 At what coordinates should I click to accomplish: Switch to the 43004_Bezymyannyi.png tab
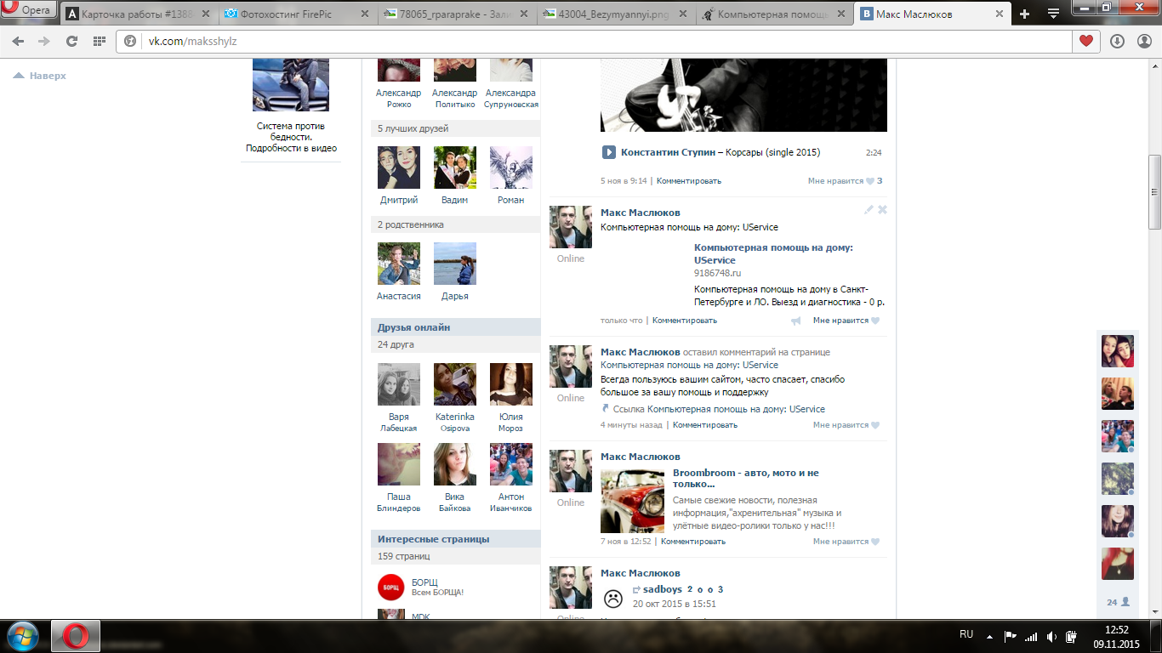pos(617,14)
